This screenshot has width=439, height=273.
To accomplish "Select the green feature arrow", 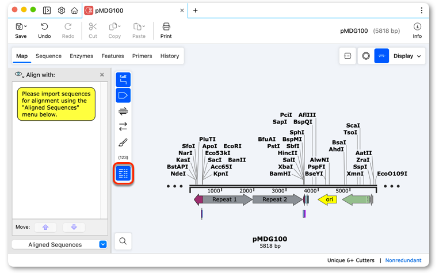I will 356,199.
